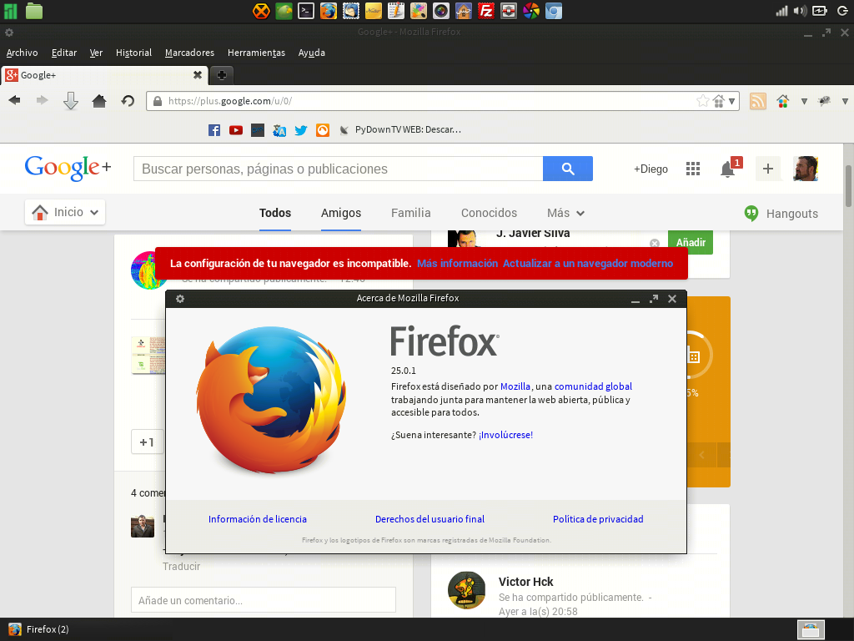The height and width of the screenshot is (641, 854).
Task: Open a new tab with plus button
Action: click(x=221, y=75)
